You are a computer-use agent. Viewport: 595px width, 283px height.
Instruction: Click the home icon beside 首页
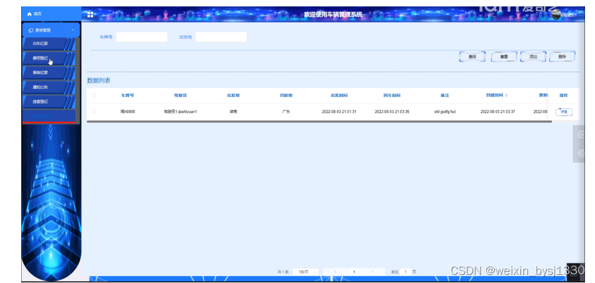pos(29,14)
